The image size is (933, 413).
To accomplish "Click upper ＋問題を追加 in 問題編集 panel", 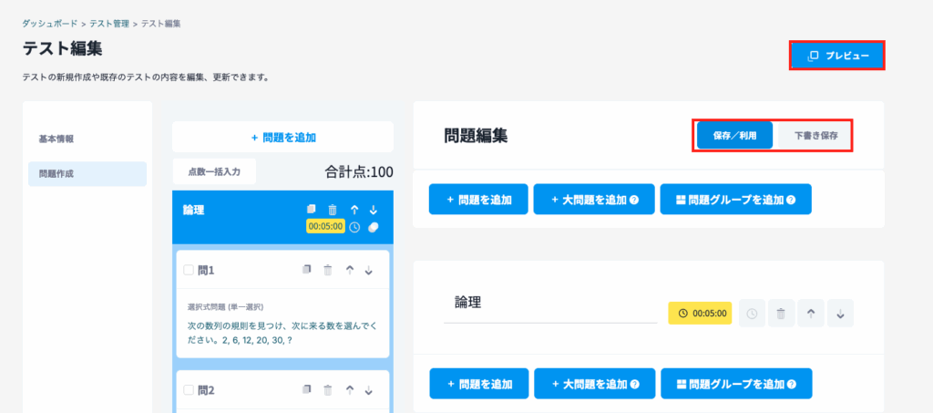I will coord(478,200).
